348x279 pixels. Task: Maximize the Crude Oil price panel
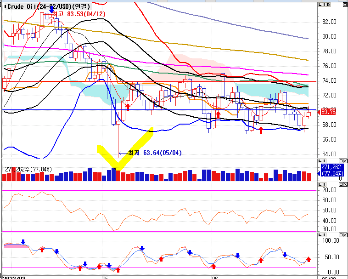pyautogui.click(x=345, y=5)
